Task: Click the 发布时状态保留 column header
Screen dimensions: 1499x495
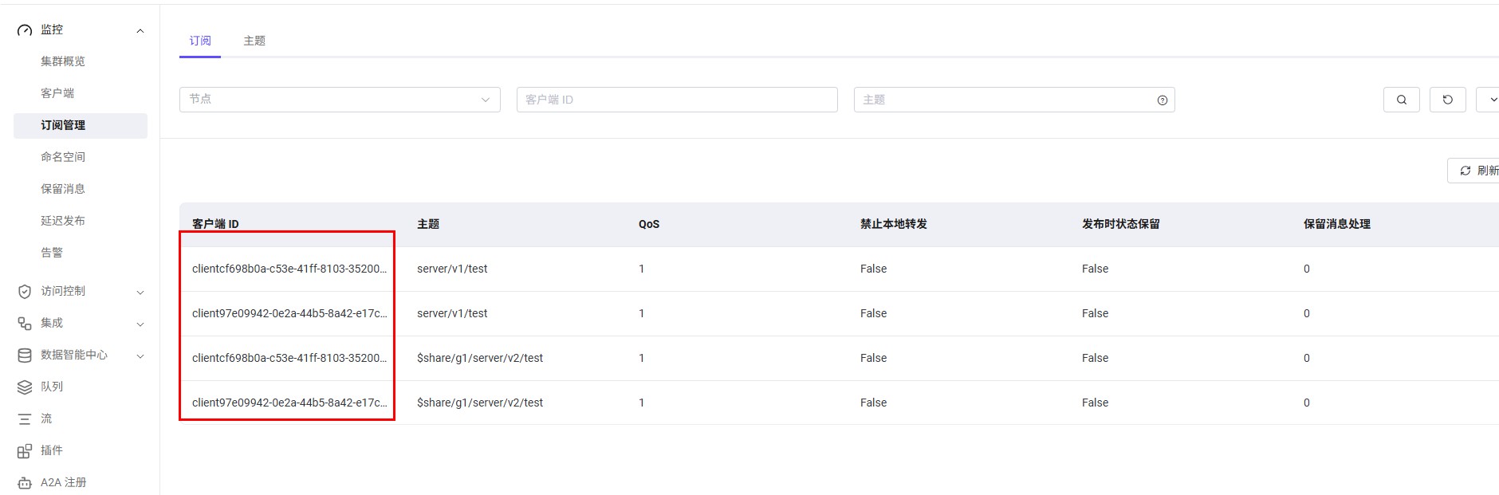Action: tap(1121, 224)
